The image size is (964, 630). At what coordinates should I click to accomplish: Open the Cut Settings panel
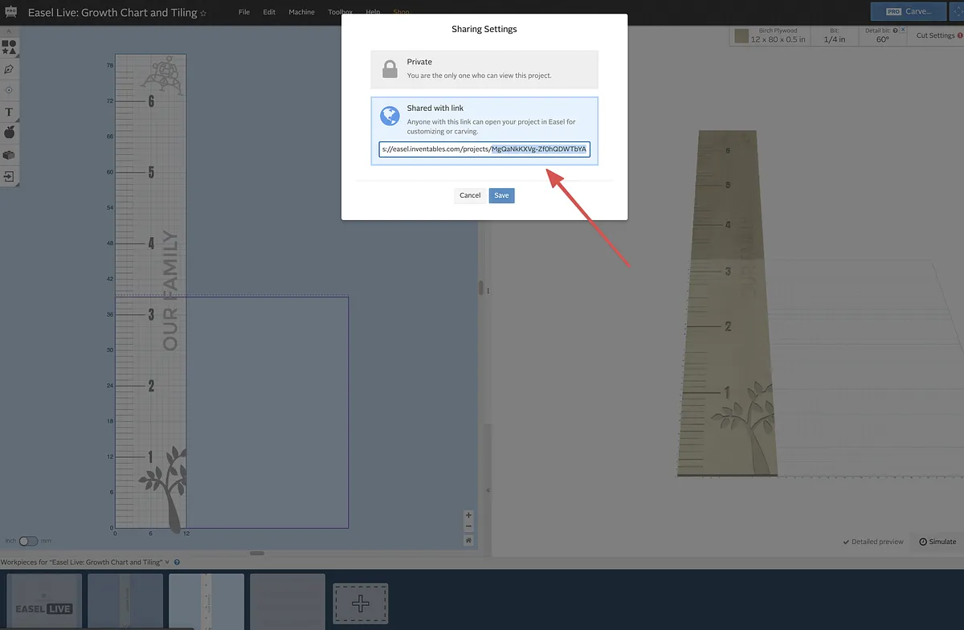[936, 35]
